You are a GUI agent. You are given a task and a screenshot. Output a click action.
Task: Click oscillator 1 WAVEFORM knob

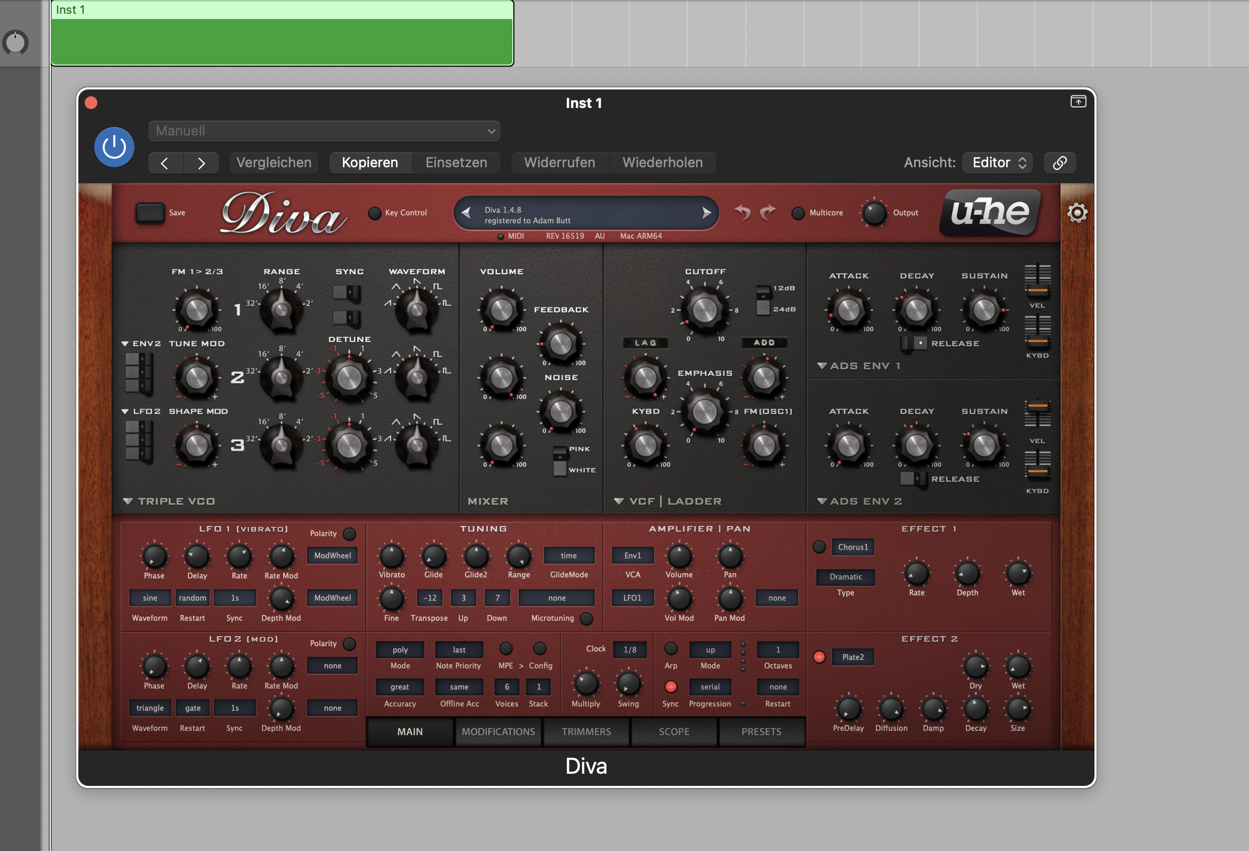coord(417,310)
